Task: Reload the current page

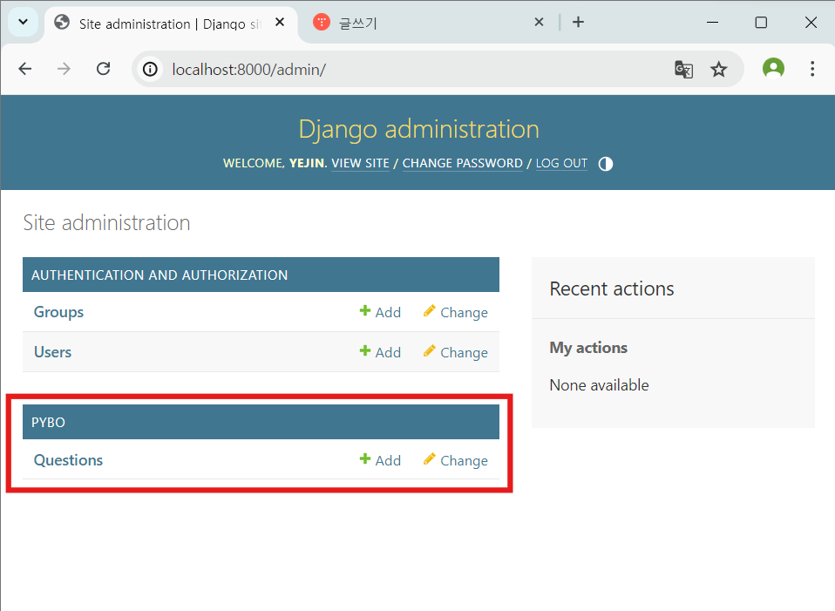Action: [104, 69]
